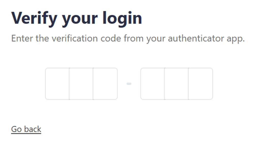This screenshot has width=262, height=145.
Task: Click the word "back" in the bottom link
Action: (x=33, y=129)
